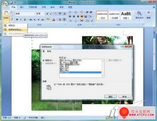The height and width of the screenshot is (121, 157).
Task: Select highlighted JPEG picture format in list
Action: [x=80, y=72]
